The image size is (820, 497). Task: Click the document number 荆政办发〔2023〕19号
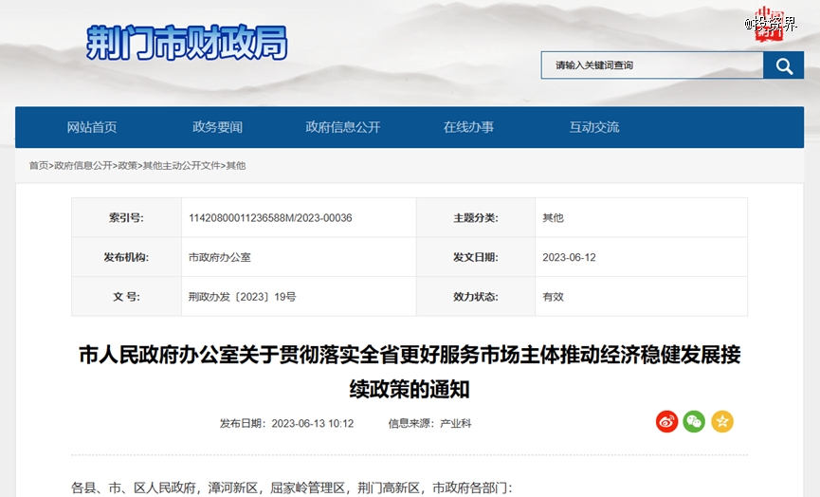242,297
